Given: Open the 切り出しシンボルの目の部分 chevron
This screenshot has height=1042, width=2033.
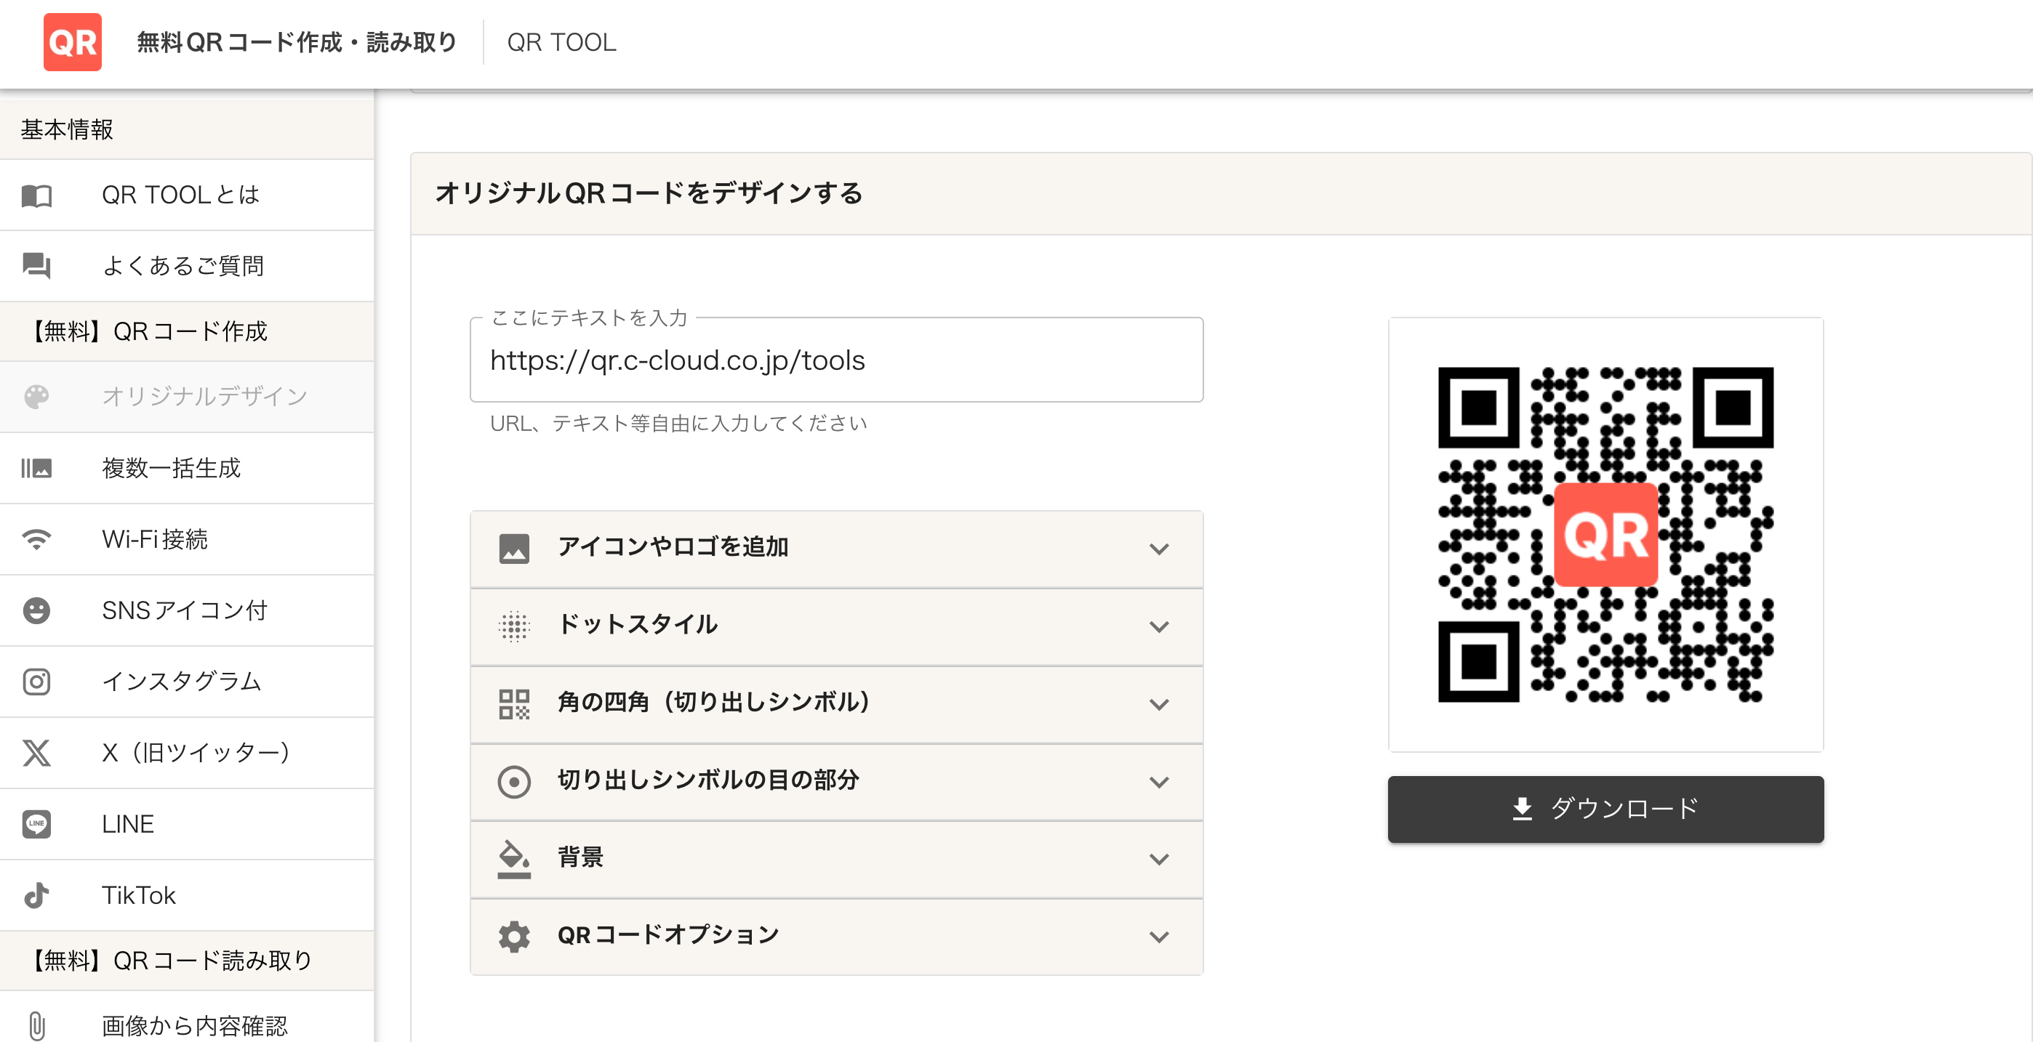Looking at the screenshot, I should (x=1158, y=782).
